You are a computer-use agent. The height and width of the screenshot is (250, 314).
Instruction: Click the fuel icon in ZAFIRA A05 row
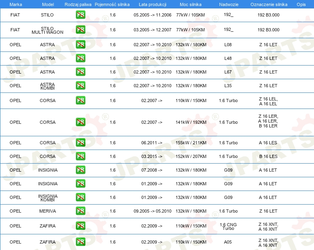(x=80, y=242)
